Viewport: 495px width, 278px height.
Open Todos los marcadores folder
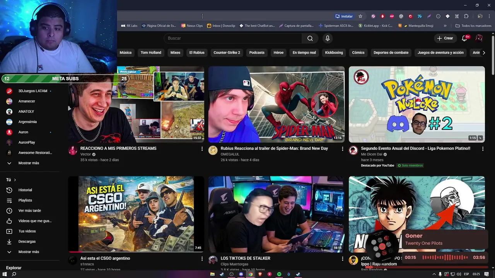click(x=473, y=26)
